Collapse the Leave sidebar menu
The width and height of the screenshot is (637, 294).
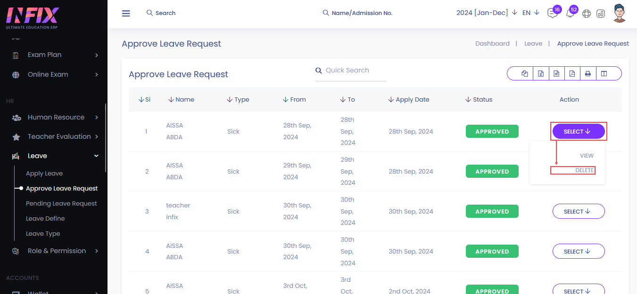click(55, 156)
